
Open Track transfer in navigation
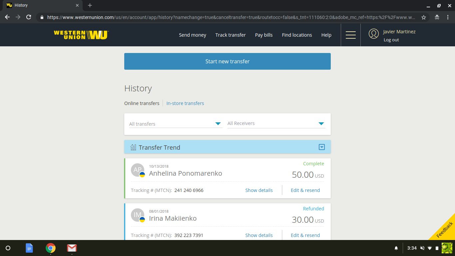pyautogui.click(x=230, y=35)
